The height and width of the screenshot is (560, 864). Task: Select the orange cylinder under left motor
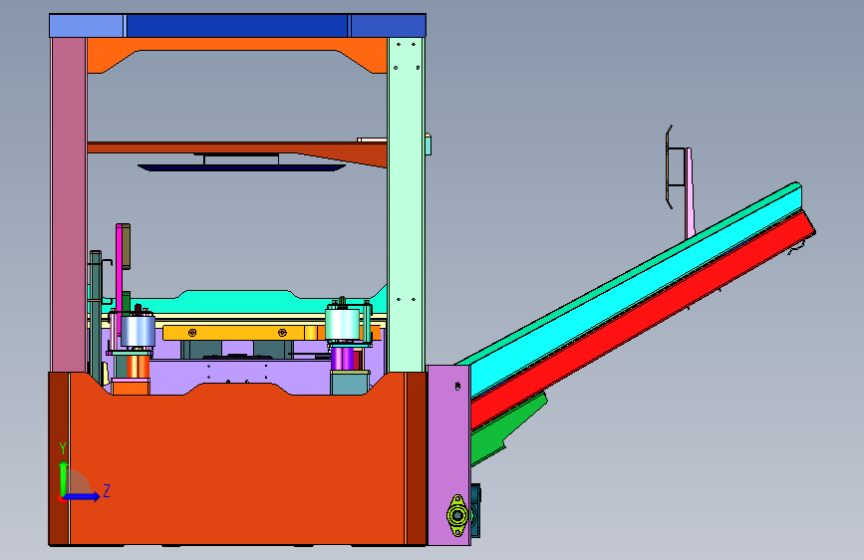click(x=138, y=366)
